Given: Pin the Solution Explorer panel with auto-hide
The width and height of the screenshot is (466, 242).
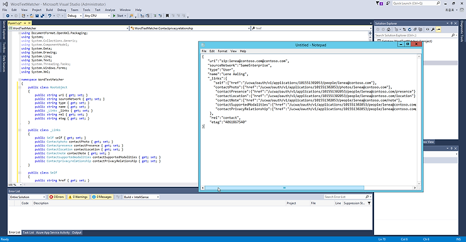Looking at the screenshot, I should 452,23.
